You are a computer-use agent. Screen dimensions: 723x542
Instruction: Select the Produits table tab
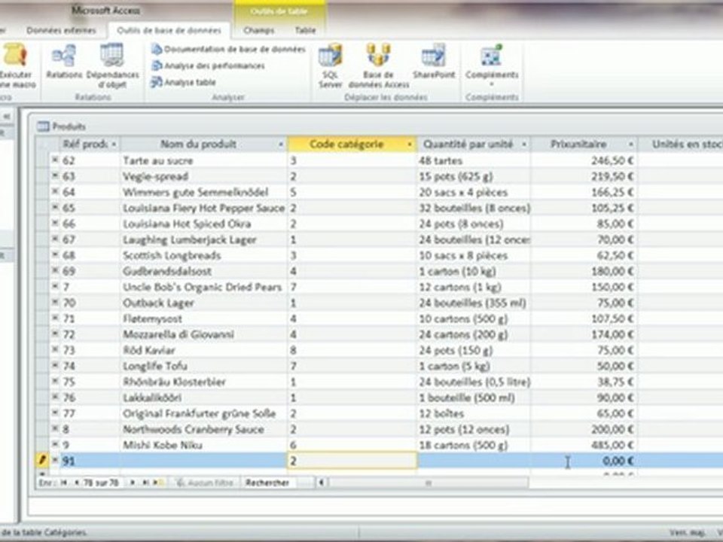pos(62,126)
